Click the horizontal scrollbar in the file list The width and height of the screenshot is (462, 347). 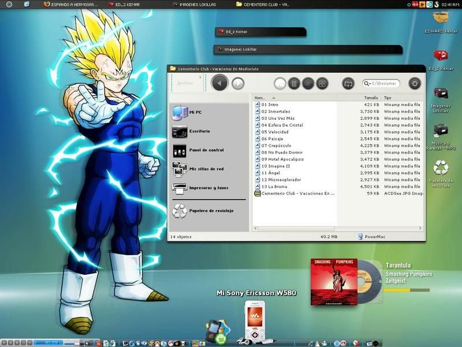(x=296, y=228)
